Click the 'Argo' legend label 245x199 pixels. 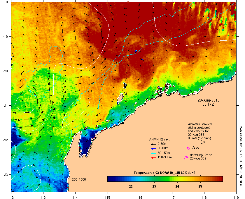coord(196,147)
